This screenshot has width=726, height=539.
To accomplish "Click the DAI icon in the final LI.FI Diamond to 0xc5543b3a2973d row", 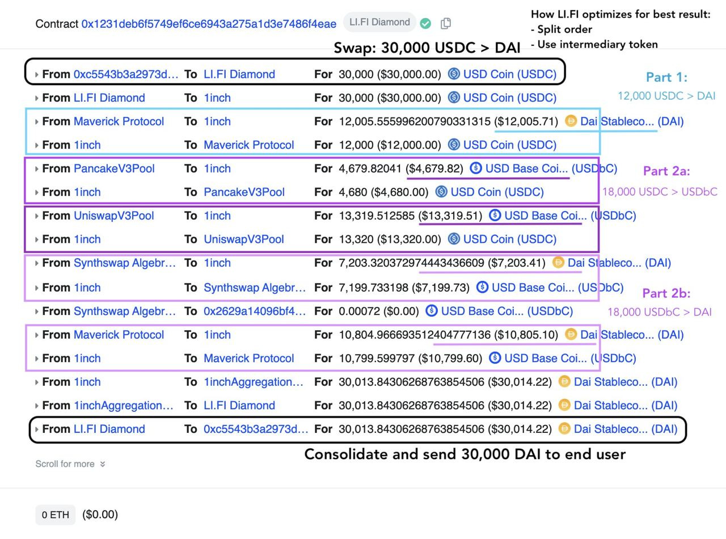I will (564, 428).
